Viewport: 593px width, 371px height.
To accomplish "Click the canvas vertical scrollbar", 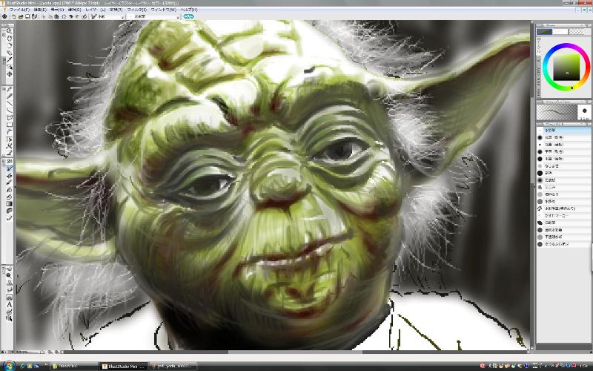I will [x=532, y=185].
